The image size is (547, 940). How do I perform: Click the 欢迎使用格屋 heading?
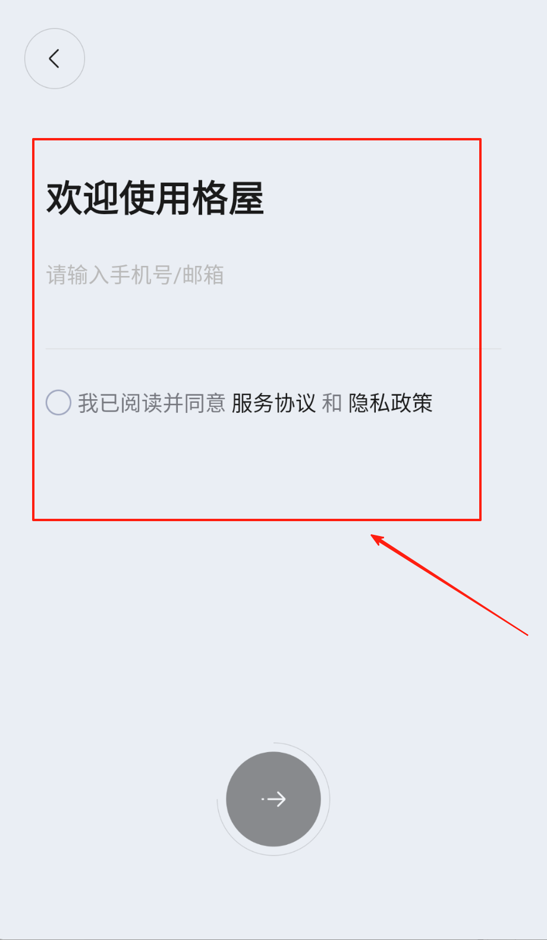click(x=155, y=198)
